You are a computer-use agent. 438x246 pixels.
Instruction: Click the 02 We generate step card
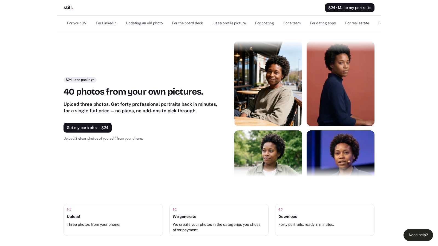[x=219, y=220]
